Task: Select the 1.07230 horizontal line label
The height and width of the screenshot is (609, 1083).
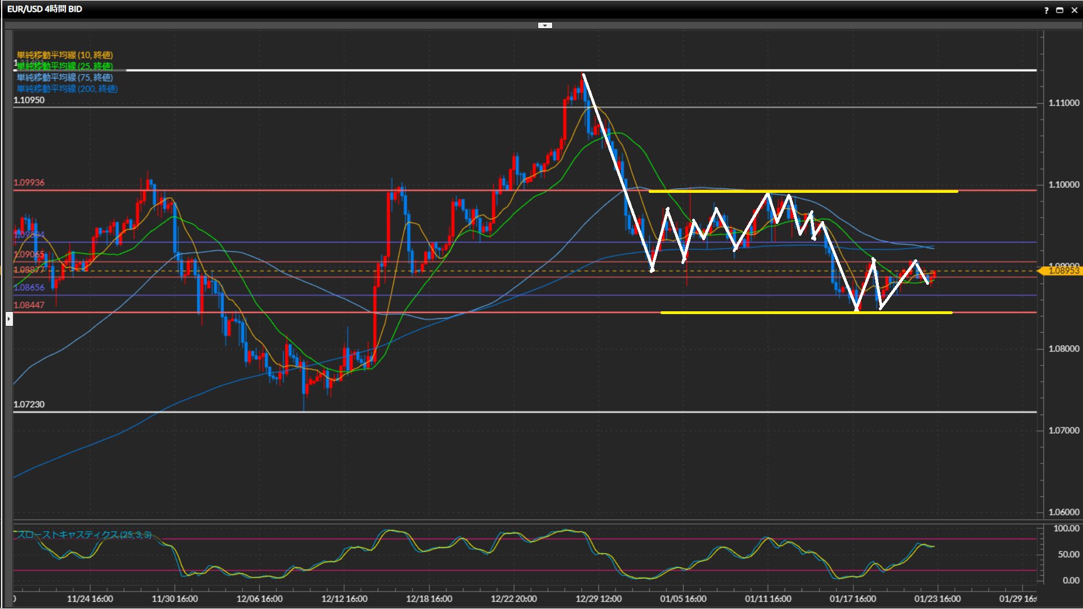Action: (x=29, y=404)
